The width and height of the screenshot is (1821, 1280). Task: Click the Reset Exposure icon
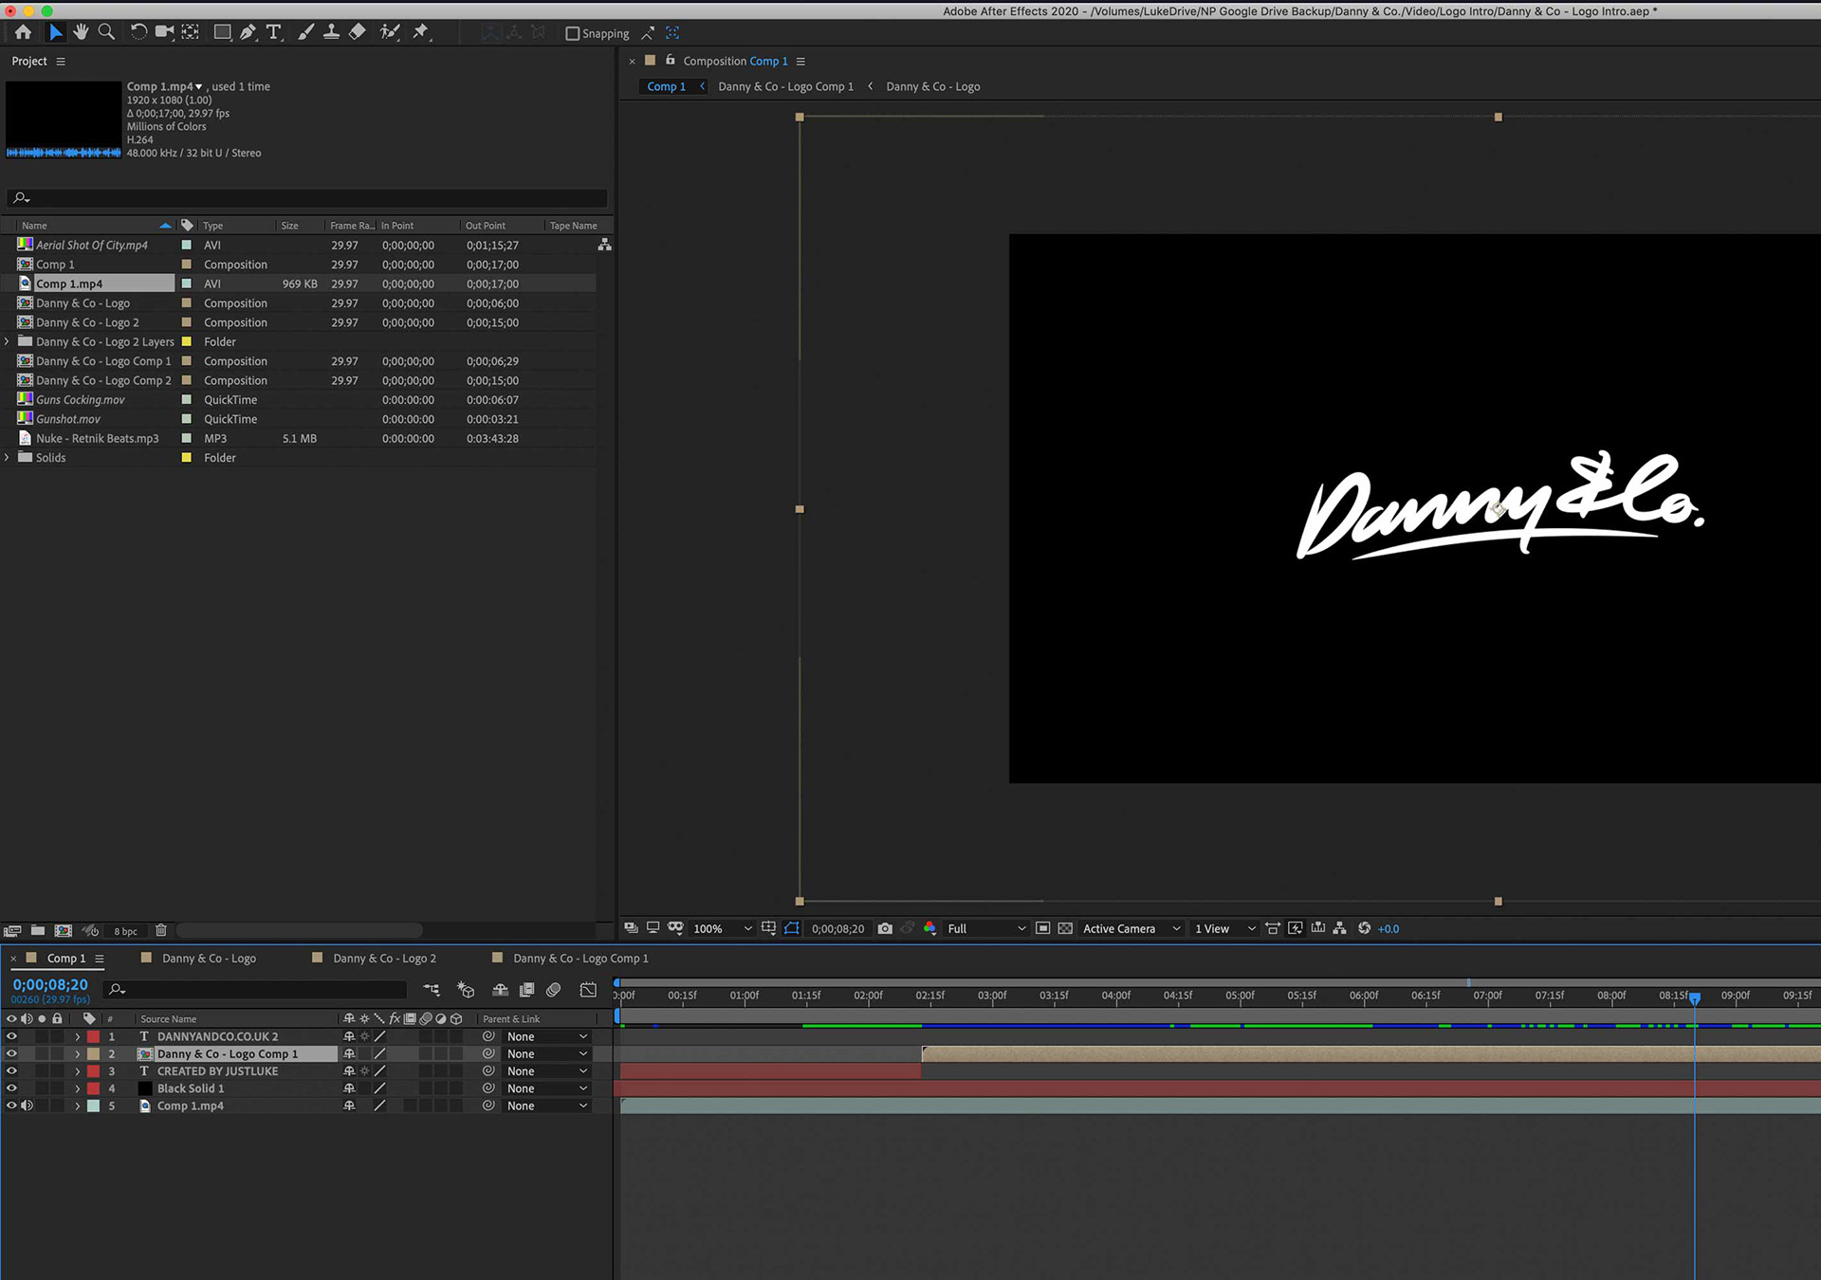tap(1364, 928)
